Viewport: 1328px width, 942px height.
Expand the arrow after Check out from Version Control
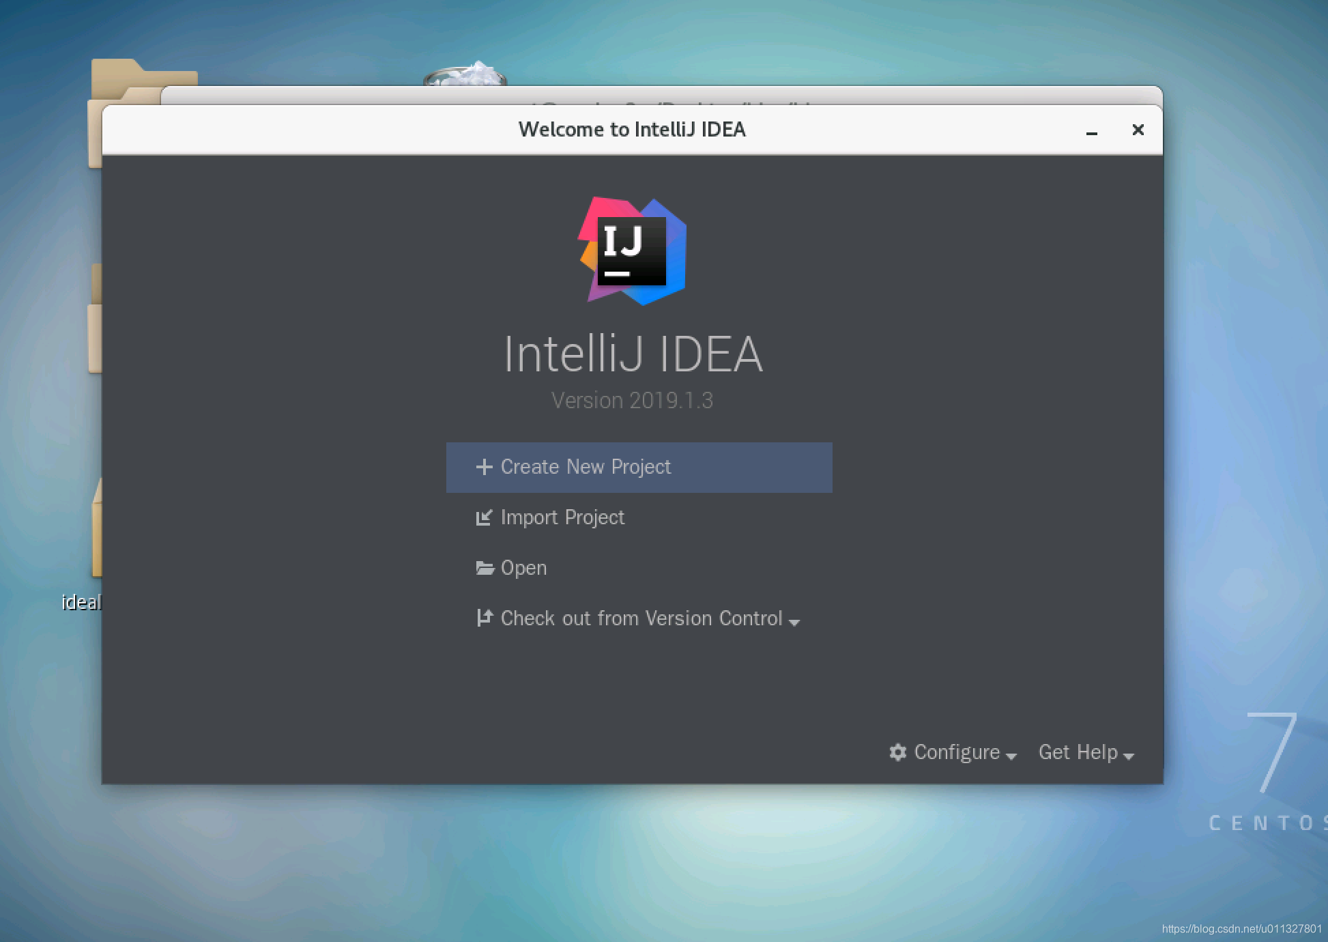pyautogui.click(x=794, y=622)
